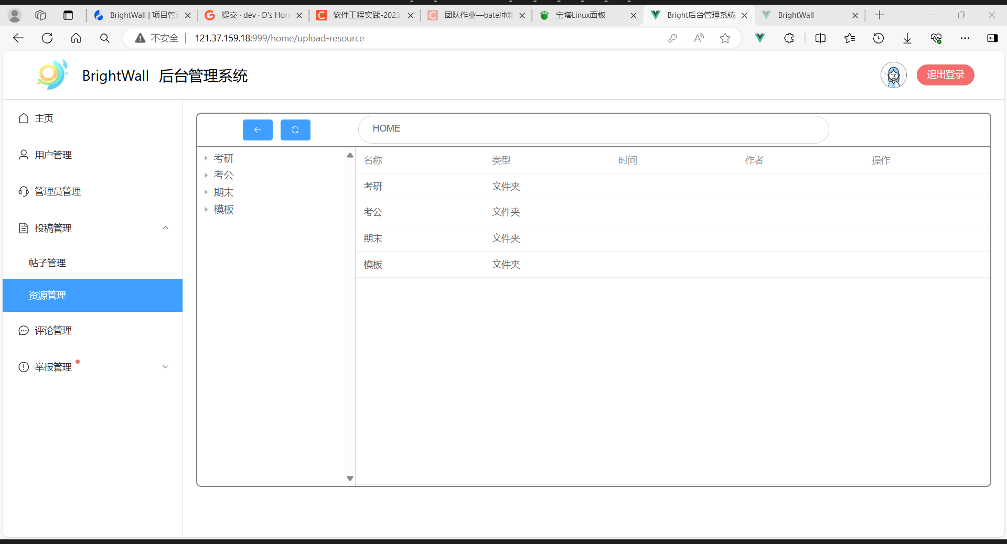This screenshot has width=1007, height=544.
Task: Open browser settings and more menu
Action: (x=965, y=38)
